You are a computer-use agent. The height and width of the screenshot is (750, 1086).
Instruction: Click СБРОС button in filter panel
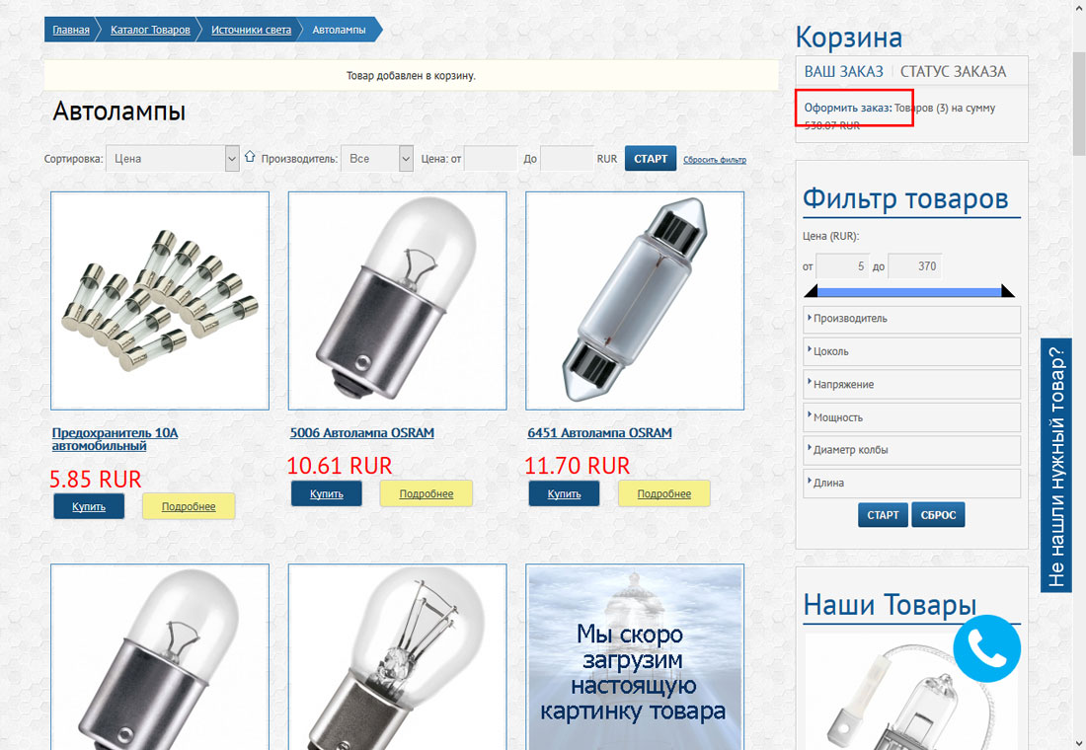pyautogui.click(x=938, y=514)
